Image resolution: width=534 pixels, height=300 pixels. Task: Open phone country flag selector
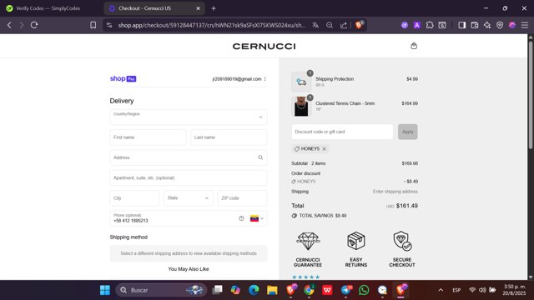point(257,218)
